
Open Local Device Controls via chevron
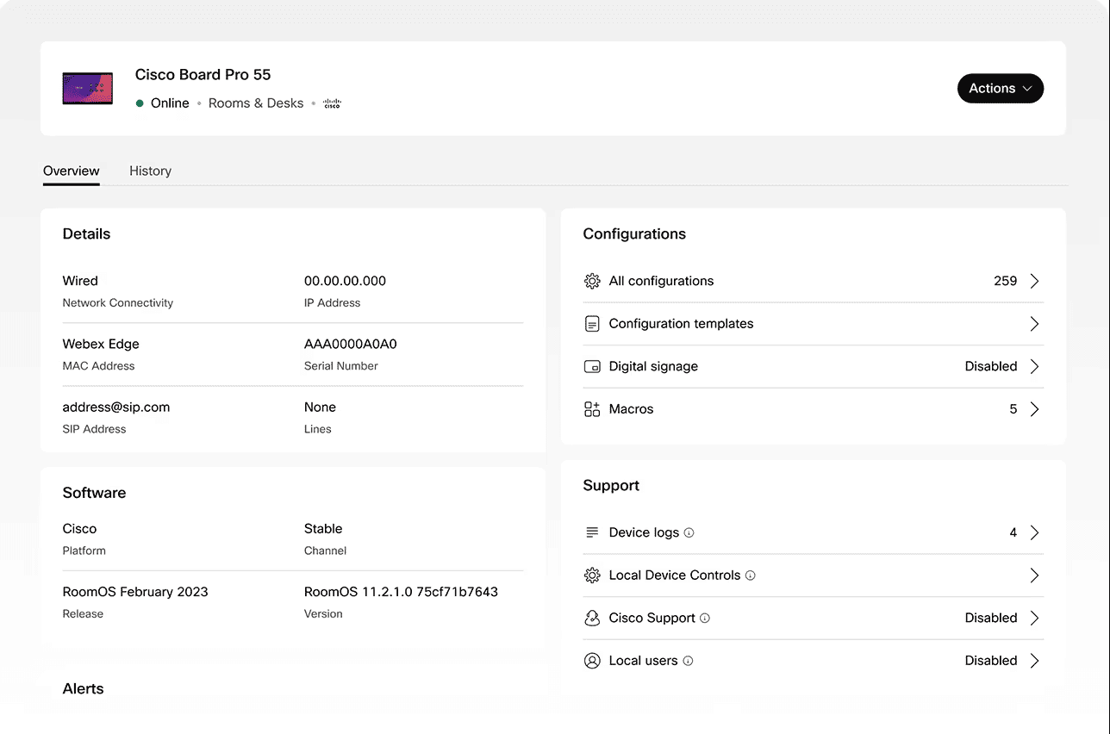[x=1035, y=575]
